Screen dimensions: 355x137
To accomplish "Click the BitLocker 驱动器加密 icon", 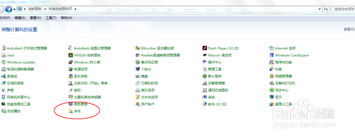I will 137,48.
